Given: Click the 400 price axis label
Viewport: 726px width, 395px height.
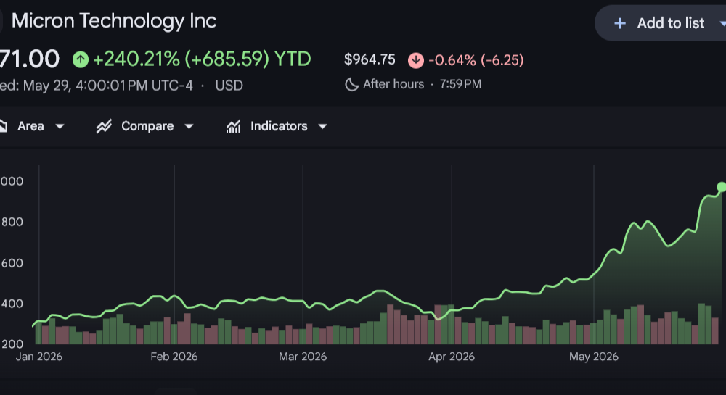Looking at the screenshot, I should [12, 304].
